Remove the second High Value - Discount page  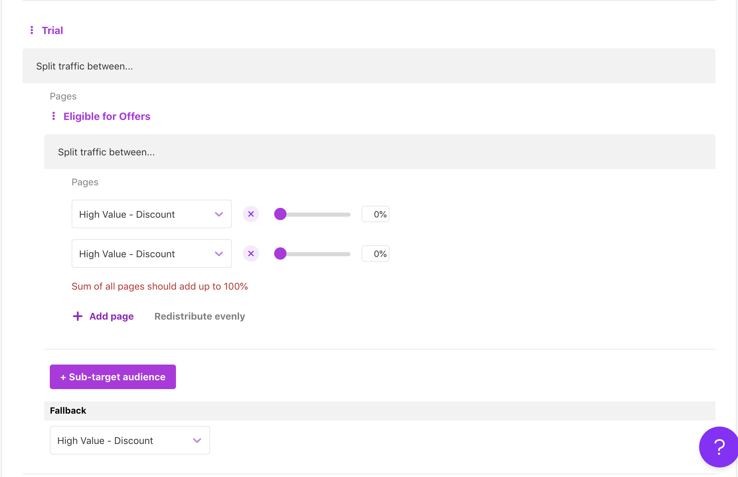click(x=251, y=254)
